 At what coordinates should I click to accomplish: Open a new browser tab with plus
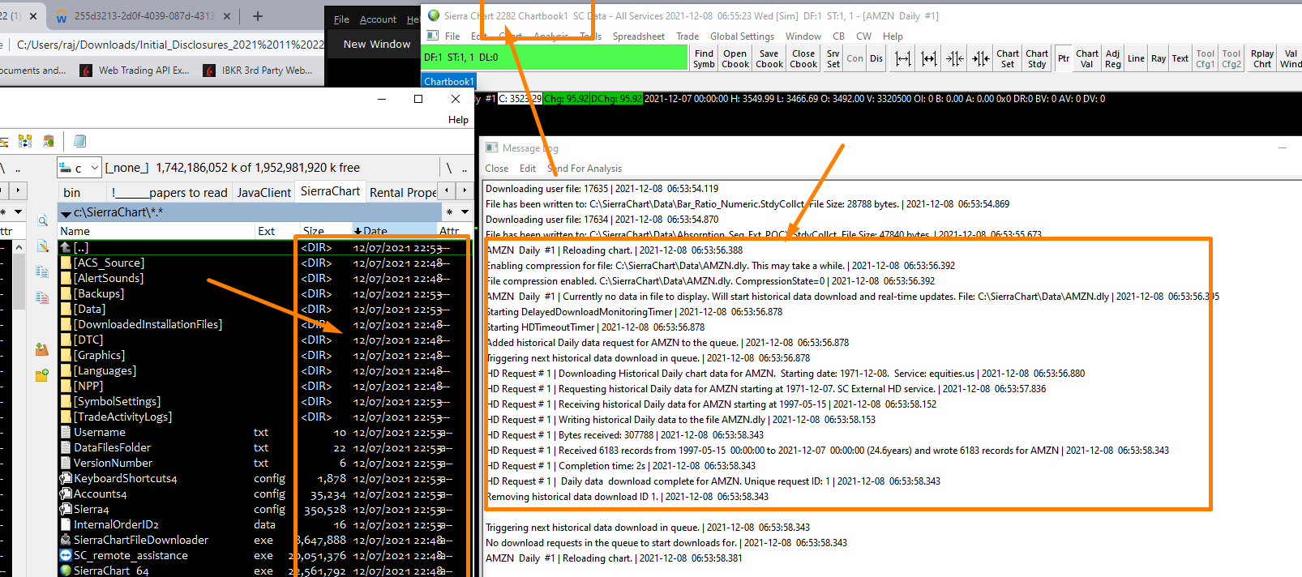pyautogui.click(x=257, y=16)
